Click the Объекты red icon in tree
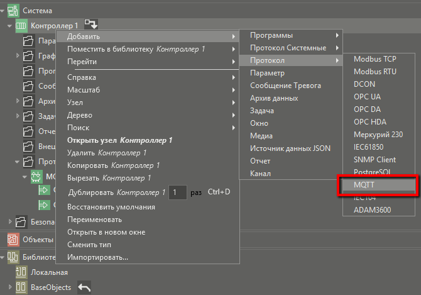The image size is (421, 295). [x=12, y=239]
